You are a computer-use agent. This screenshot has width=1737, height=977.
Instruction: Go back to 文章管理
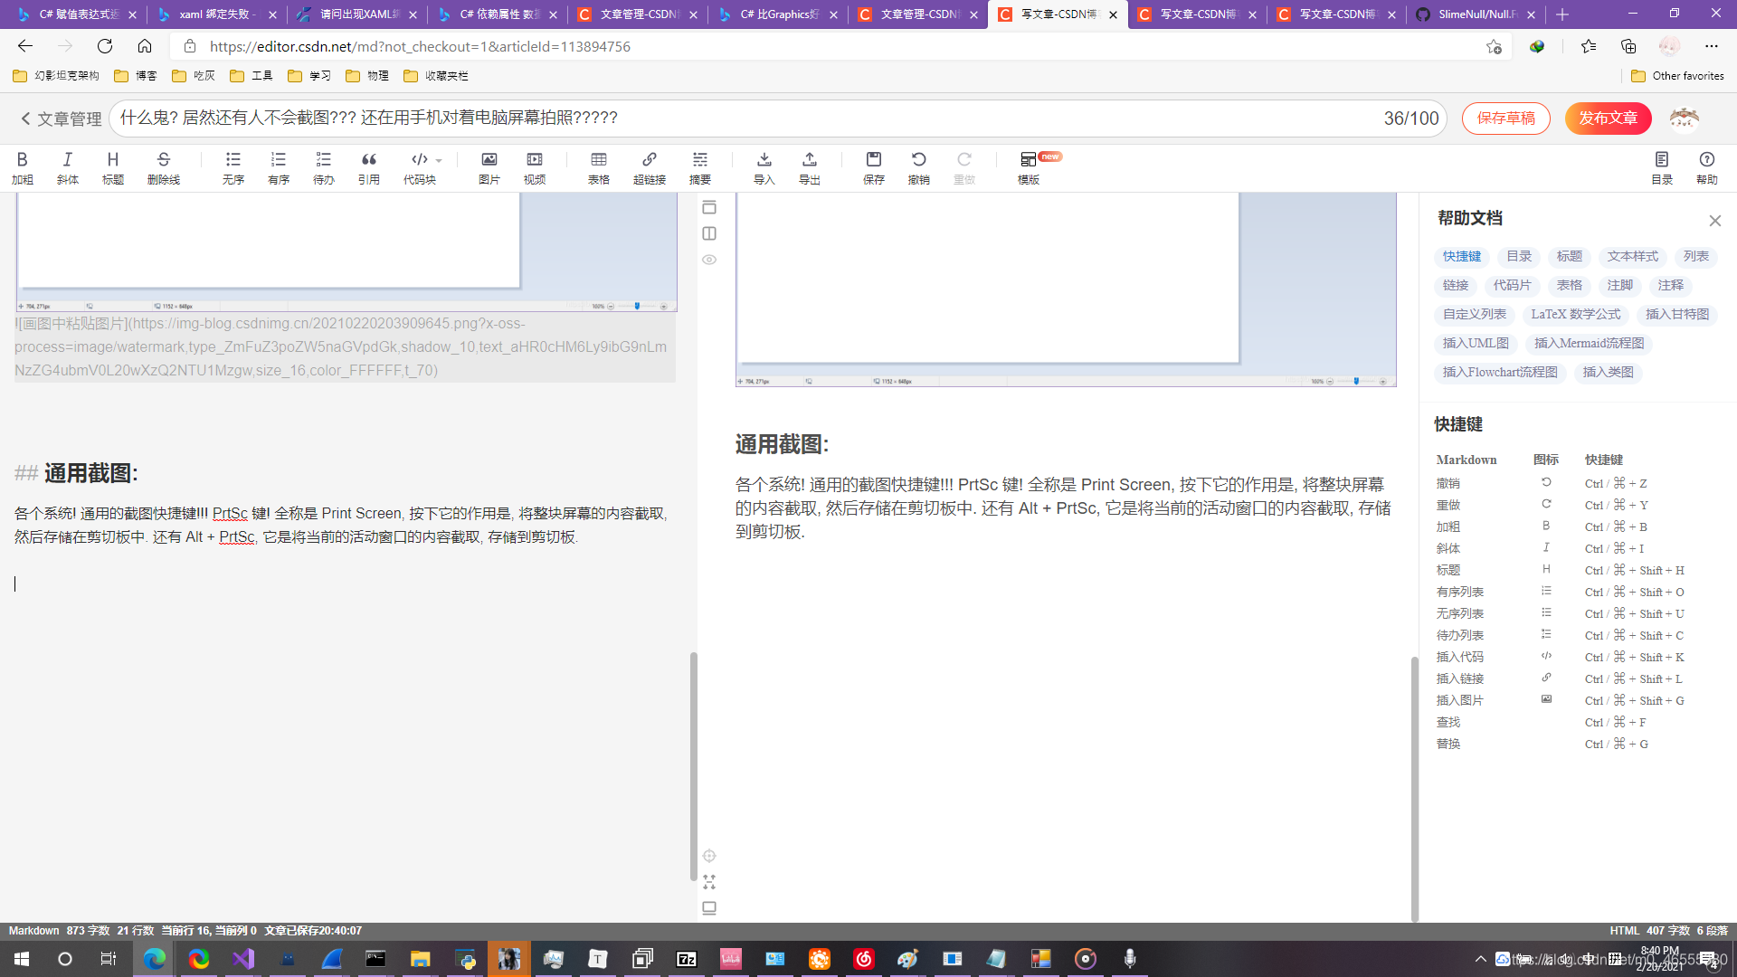pos(61,119)
